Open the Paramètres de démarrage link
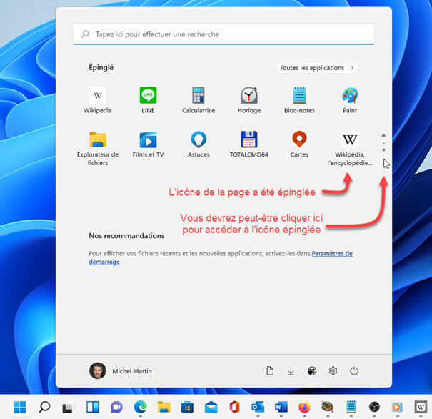Viewport: 432px width, 419px height. point(332,253)
